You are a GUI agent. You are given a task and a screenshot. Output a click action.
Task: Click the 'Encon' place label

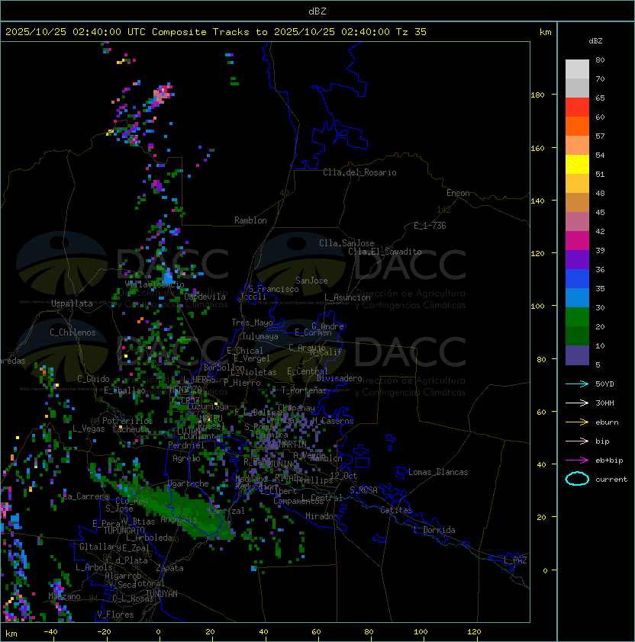pyautogui.click(x=458, y=193)
